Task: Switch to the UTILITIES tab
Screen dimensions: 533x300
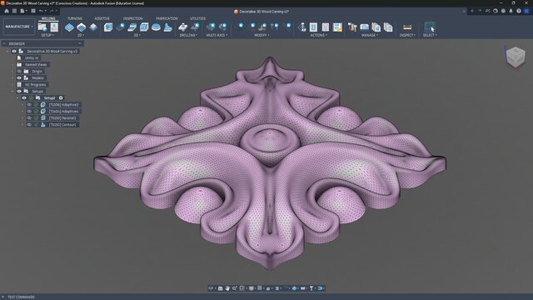Action: (x=198, y=18)
